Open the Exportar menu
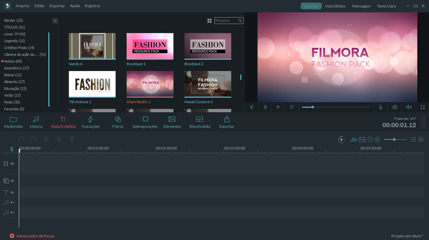 (57, 6)
